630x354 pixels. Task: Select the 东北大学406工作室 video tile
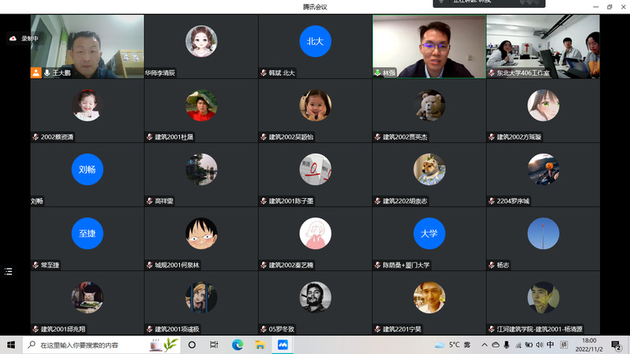tap(542, 46)
